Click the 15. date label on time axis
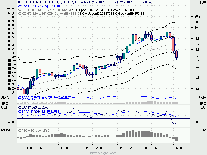The height and width of the screenshot is (155, 207). (121, 148)
